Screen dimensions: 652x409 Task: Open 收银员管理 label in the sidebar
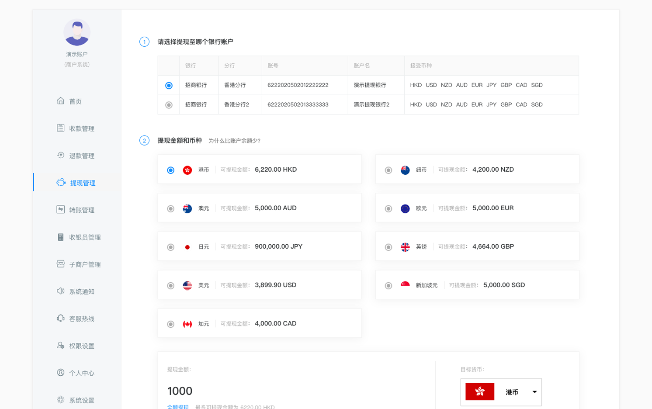(x=85, y=237)
